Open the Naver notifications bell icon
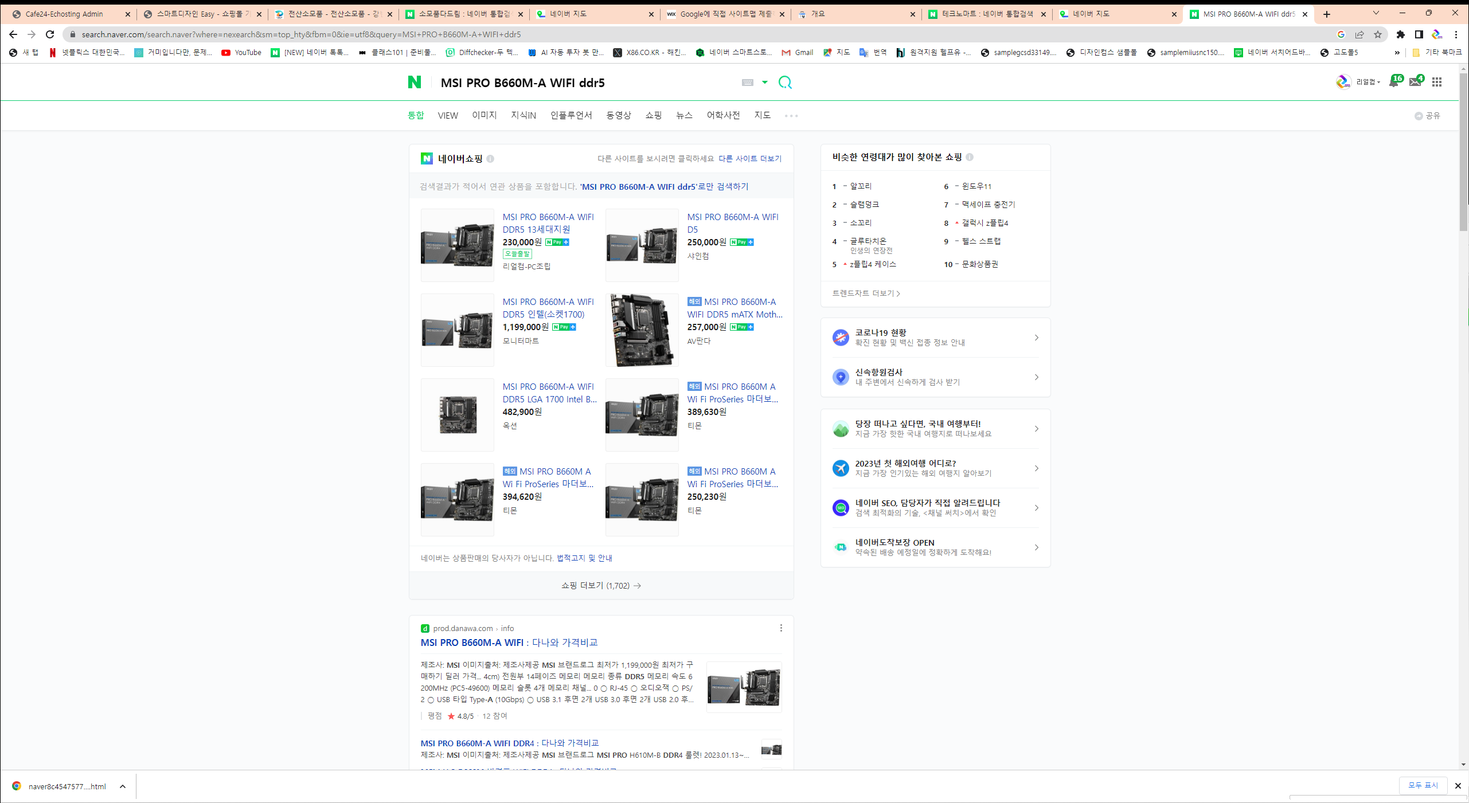1469x803 pixels. [x=1393, y=82]
